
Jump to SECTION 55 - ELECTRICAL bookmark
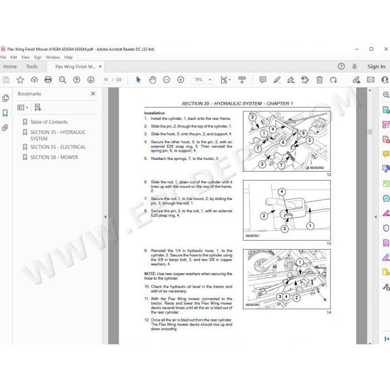point(58,147)
